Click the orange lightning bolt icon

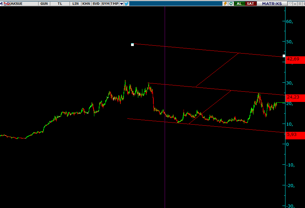click(x=225, y=3)
